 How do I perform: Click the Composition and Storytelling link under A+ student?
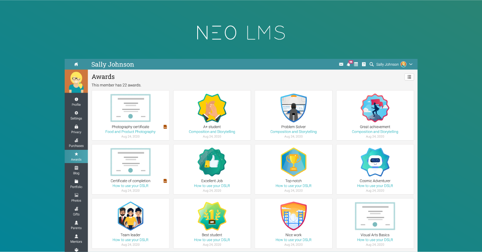(212, 131)
